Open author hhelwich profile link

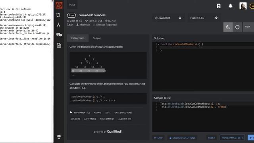coord(83,25)
